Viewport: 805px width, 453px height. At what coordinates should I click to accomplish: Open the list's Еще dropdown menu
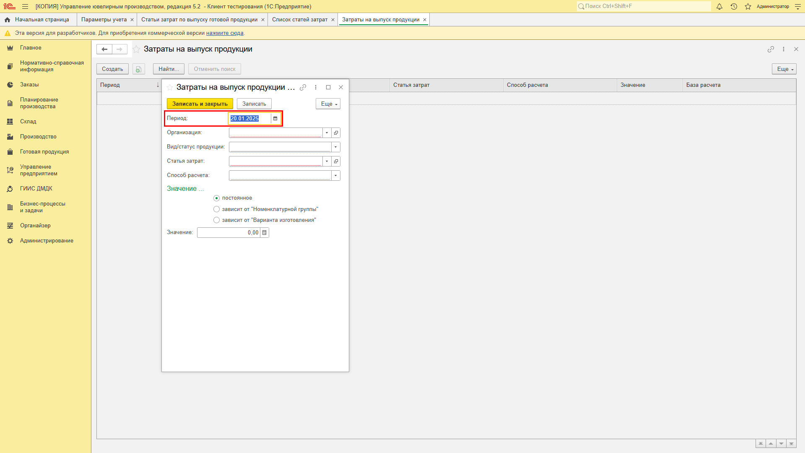pyautogui.click(x=784, y=69)
